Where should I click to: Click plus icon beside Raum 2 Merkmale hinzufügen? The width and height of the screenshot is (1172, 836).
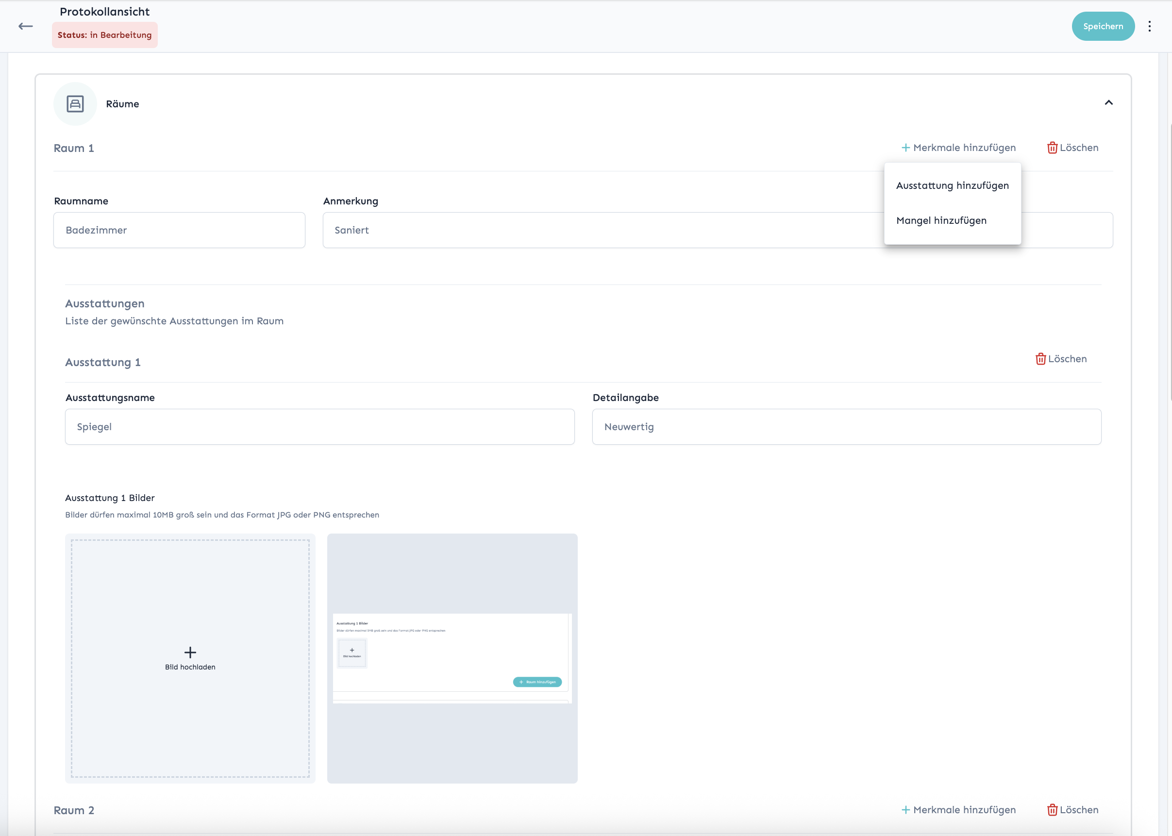pos(905,810)
